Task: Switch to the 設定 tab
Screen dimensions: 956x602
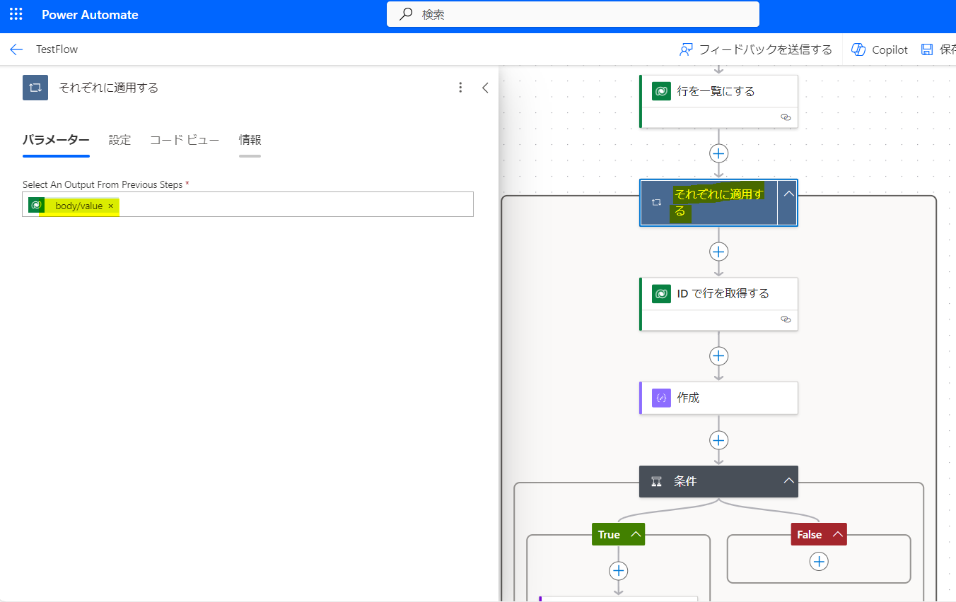Action: (119, 140)
